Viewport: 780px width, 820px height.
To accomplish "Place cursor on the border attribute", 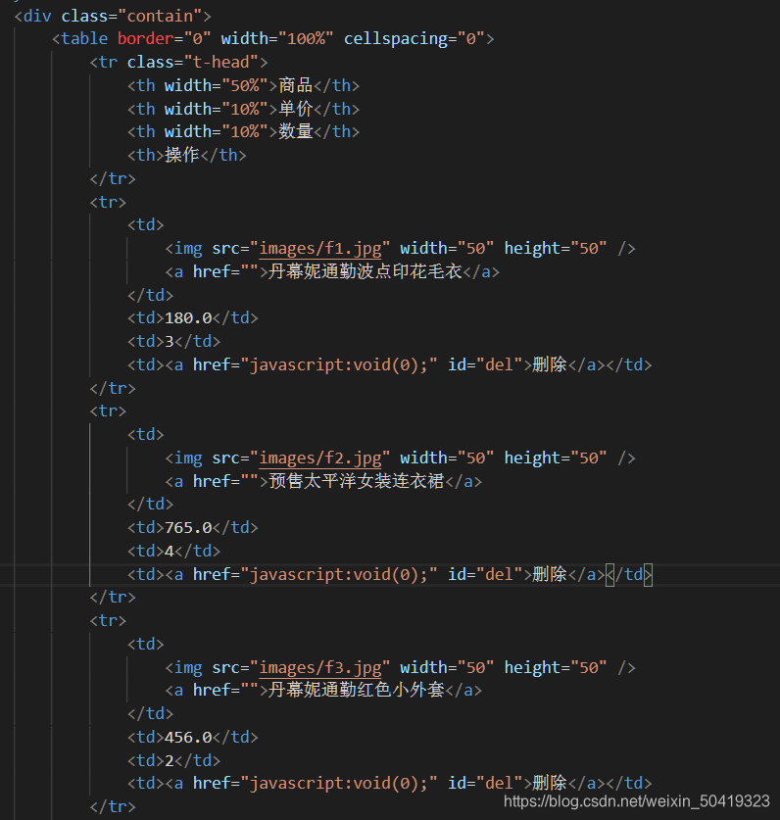I will pyautogui.click(x=146, y=39).
